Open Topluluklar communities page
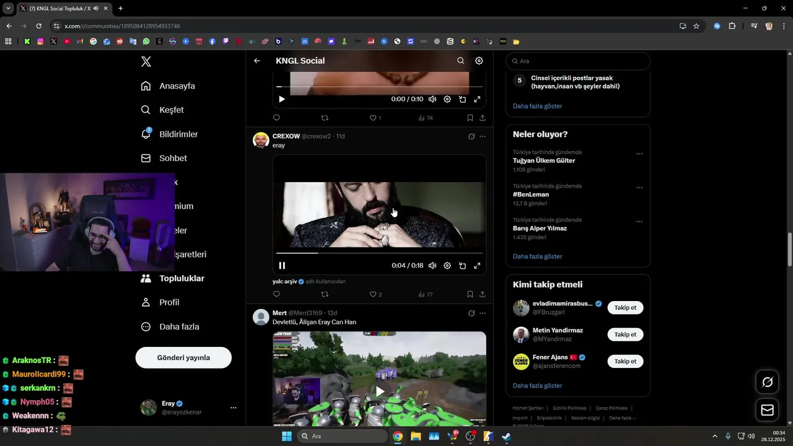793x446 pixels. pyautogui.click(x=172, y=279)
